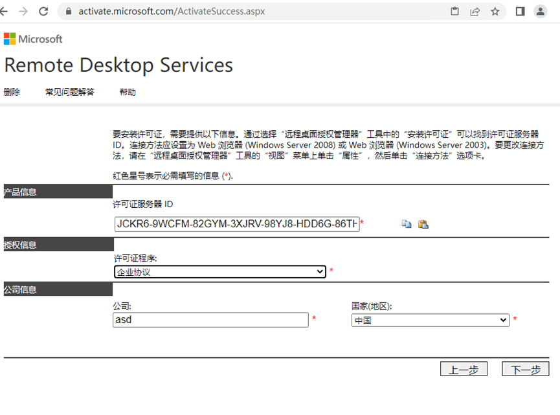Click the 上一步 button
This screenshot has width=560, height=415.
click(x=464, y=368)
